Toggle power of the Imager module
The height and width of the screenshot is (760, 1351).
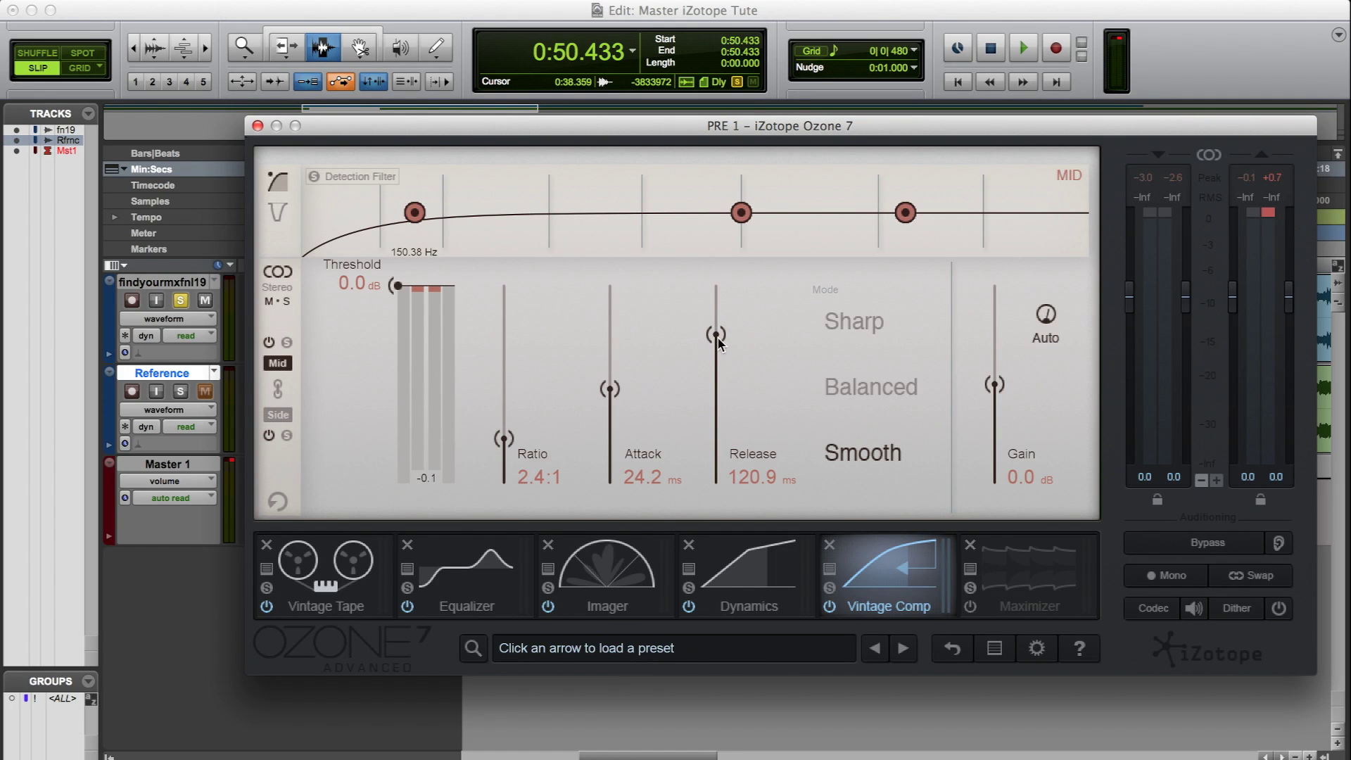click(548, 606)
